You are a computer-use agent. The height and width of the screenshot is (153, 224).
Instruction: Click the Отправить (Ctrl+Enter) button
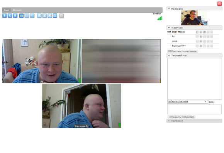(182, 117)
